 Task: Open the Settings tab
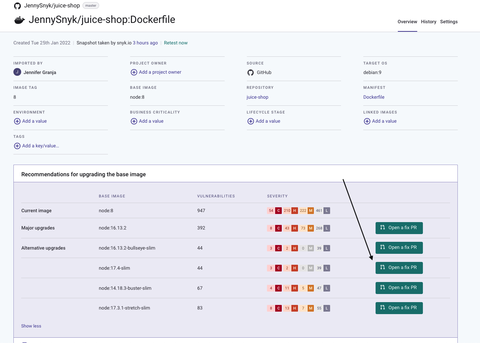tap(449, 22)
